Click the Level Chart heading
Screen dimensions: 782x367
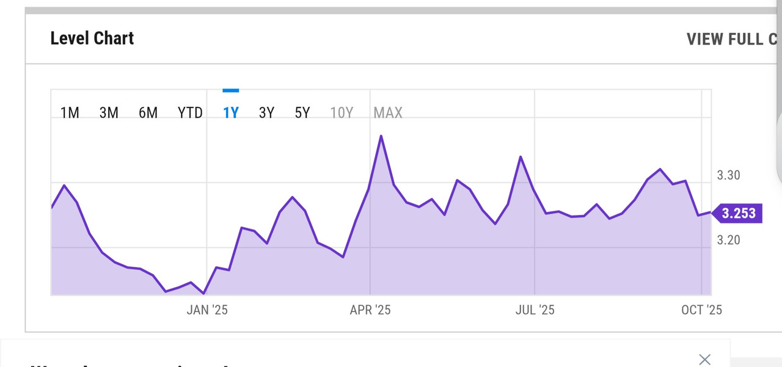pyautogui.click(x=92, y=38)
